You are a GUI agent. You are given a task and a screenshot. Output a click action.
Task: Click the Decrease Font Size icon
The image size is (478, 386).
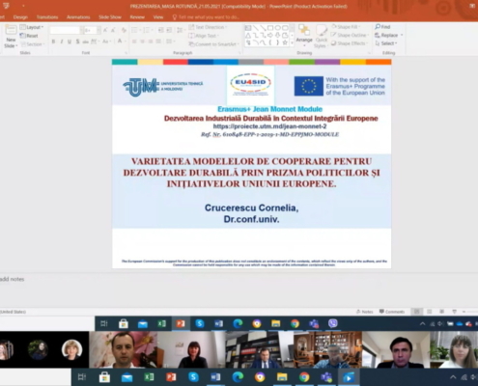[x=113, y=30]
